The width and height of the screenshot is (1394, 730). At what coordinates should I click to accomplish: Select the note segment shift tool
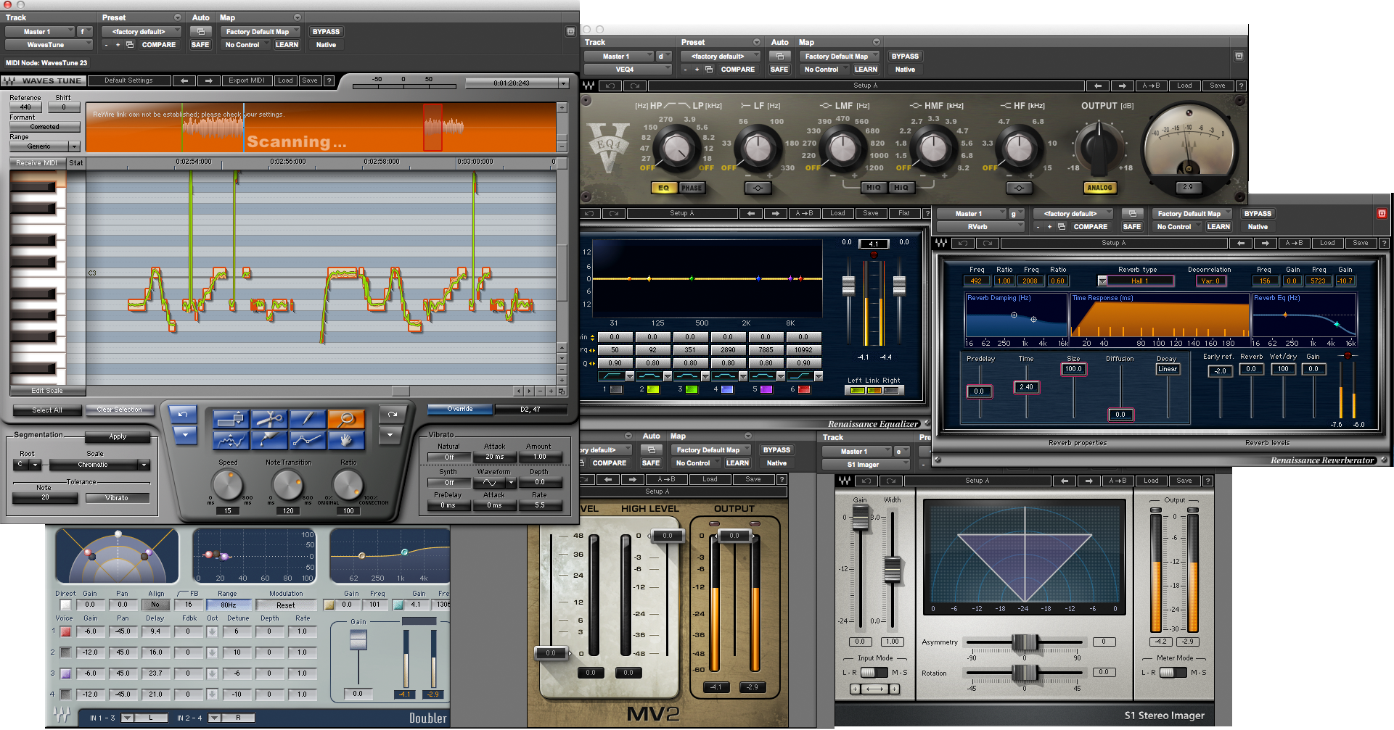point(231,420)
